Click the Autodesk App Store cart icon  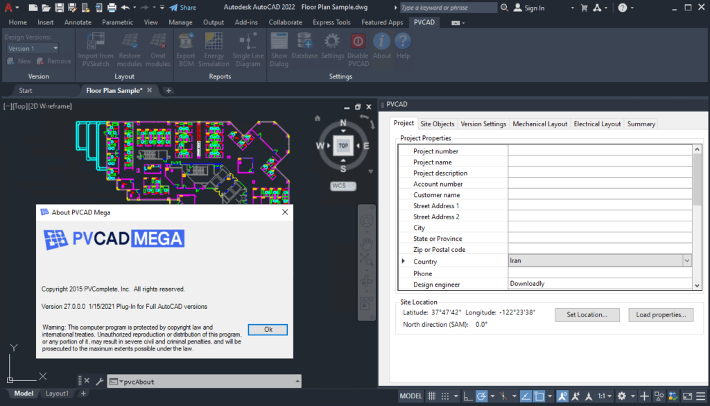point(584,8)
